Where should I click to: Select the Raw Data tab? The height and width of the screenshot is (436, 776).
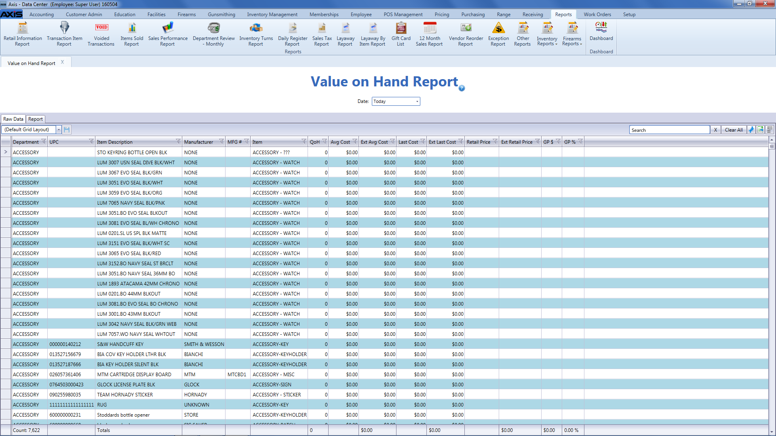click(13, 119)
